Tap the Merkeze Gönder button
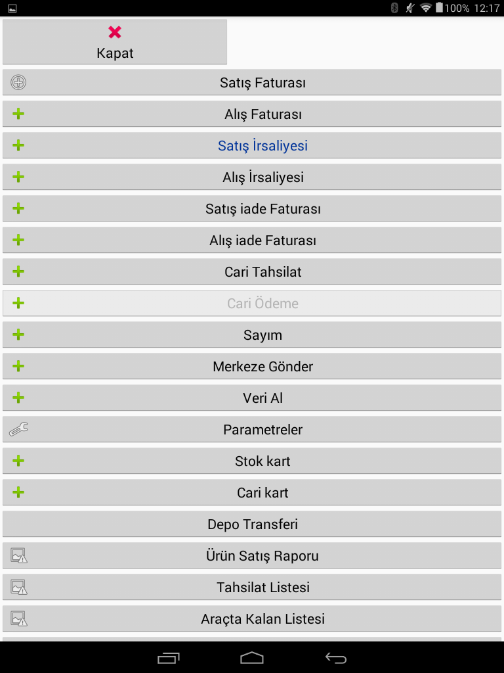This screenshot has height=673, width=504. [262, 367]
